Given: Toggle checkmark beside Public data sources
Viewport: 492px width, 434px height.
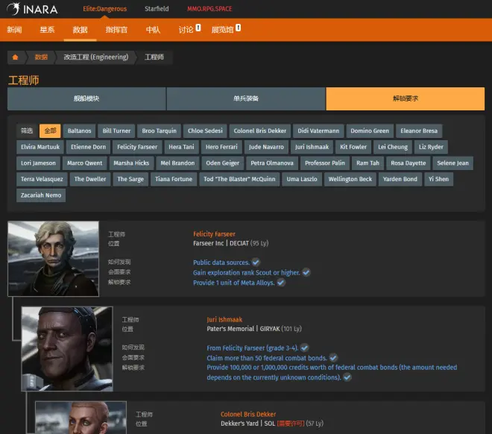Looking at the screenshot, I should [256, 262].
